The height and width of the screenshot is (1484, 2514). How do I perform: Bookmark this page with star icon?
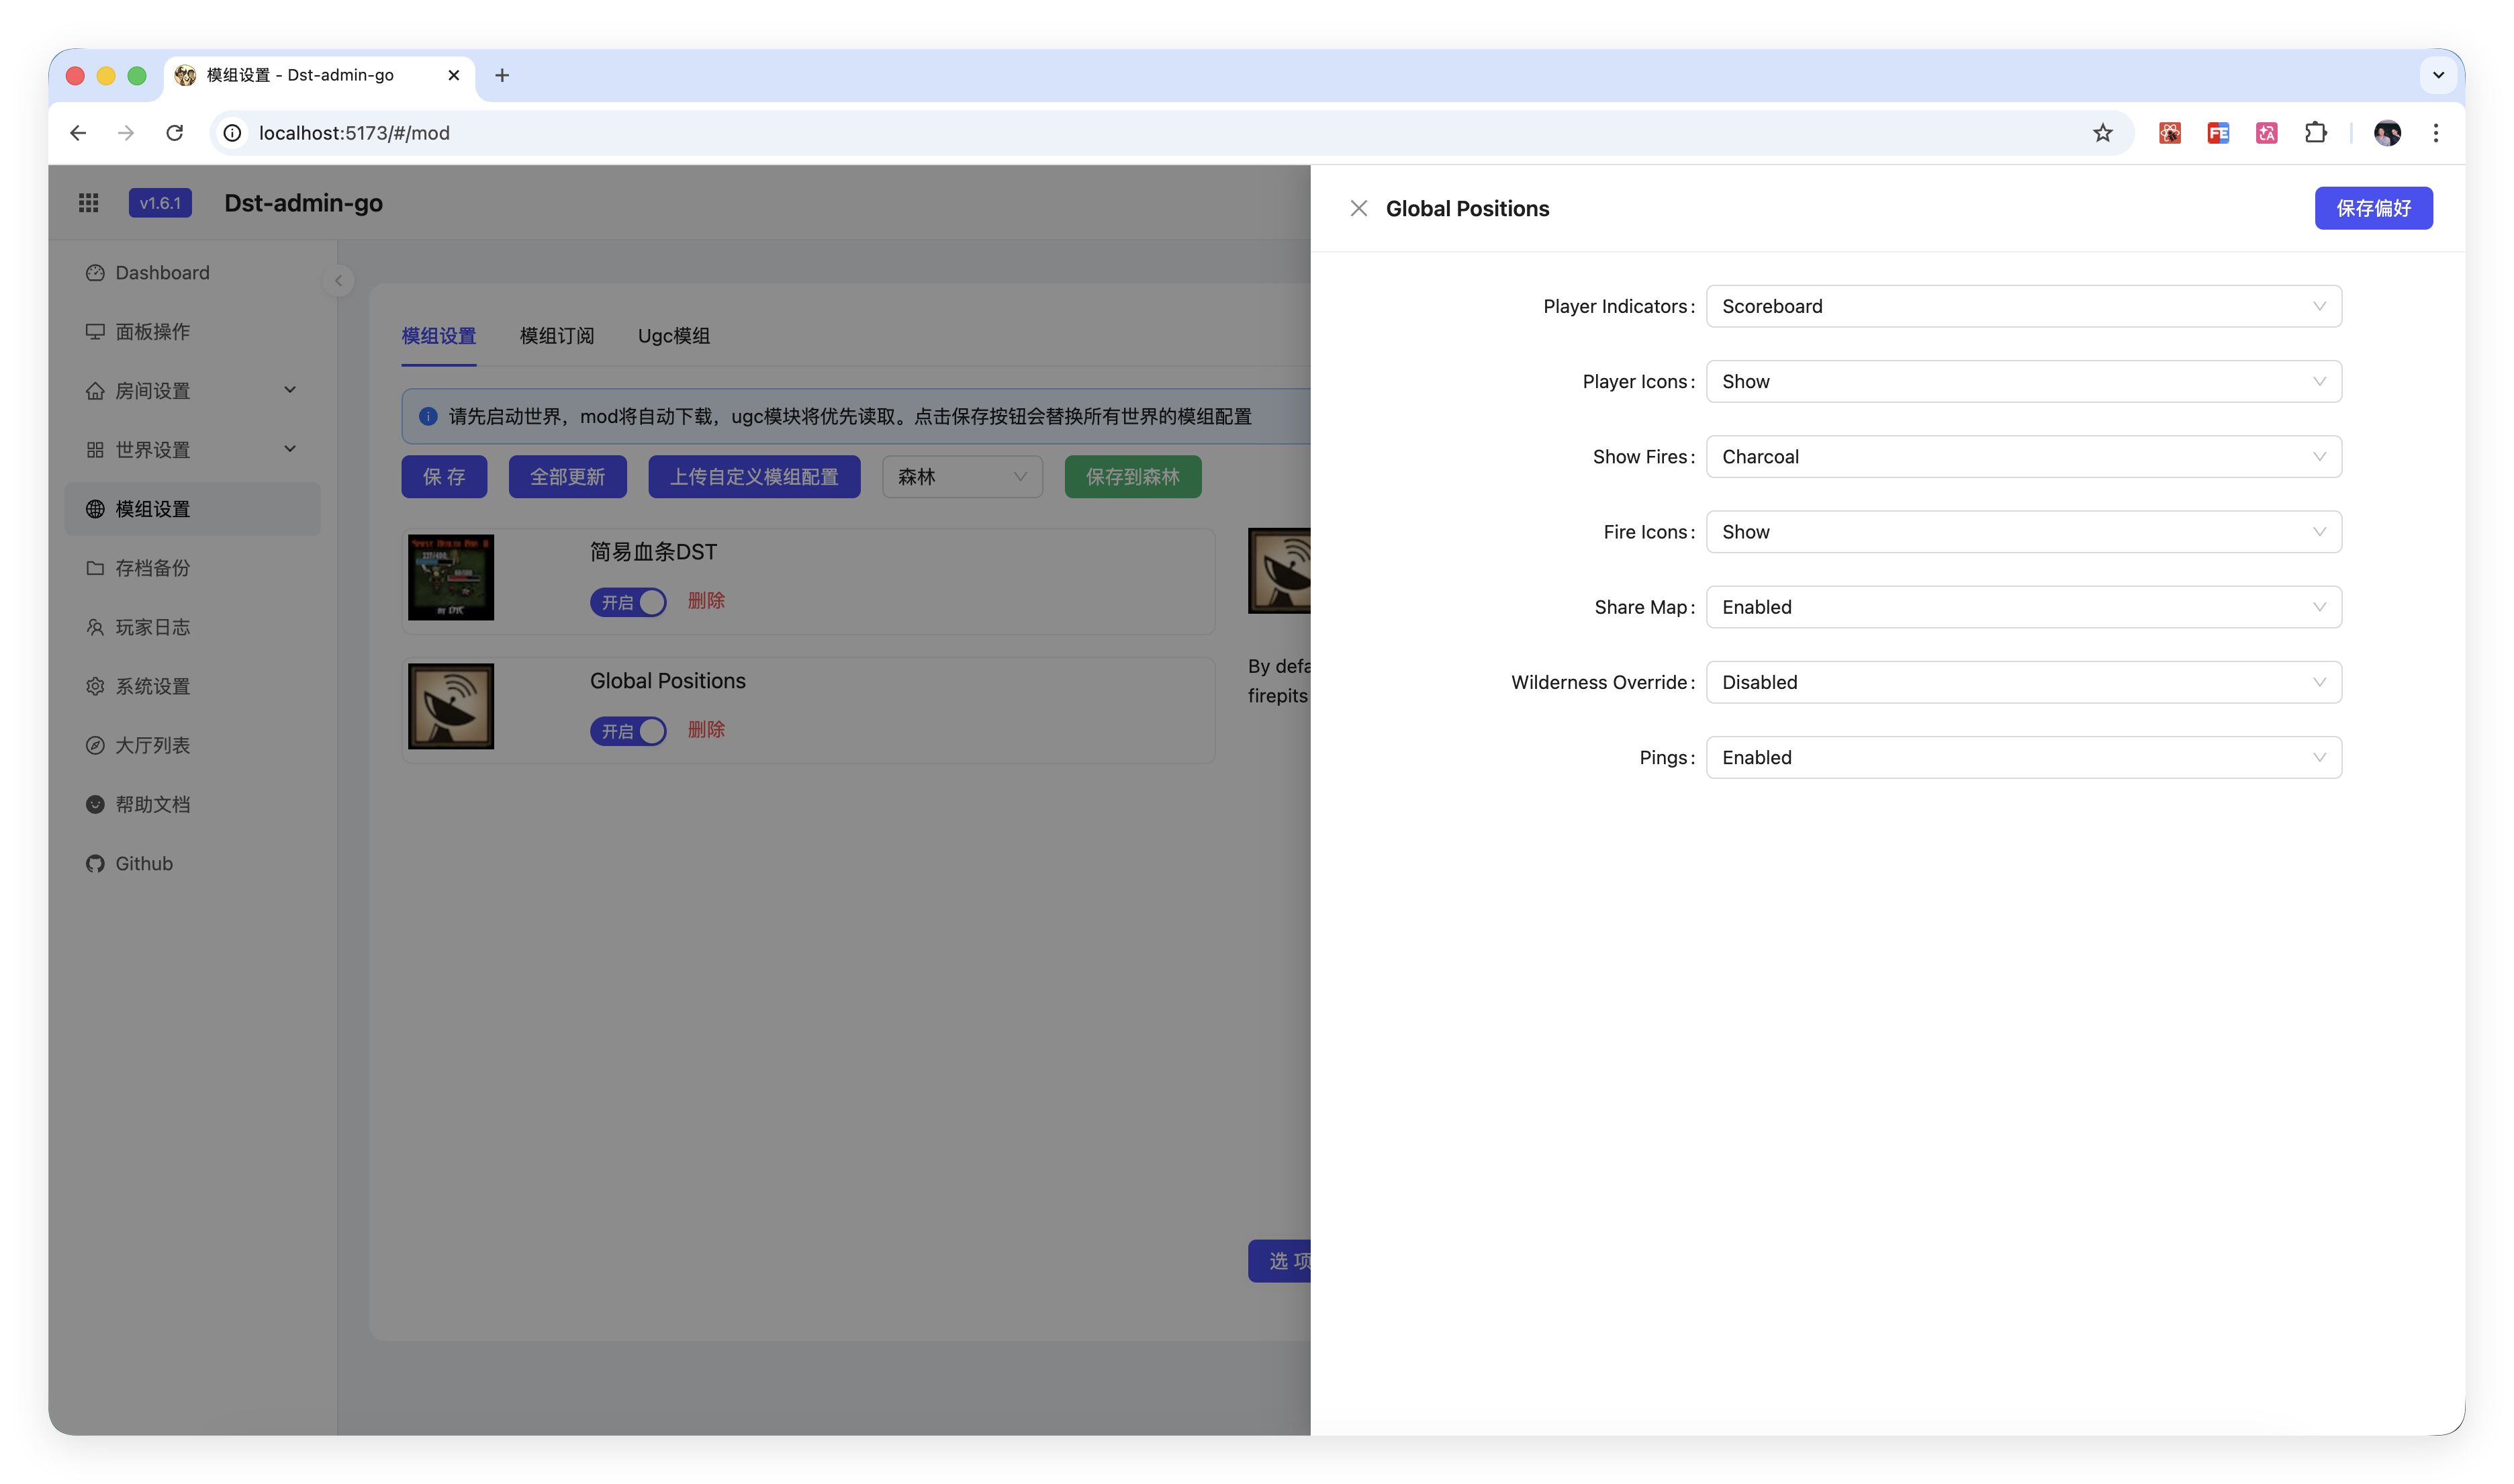tap(2102, 133)
